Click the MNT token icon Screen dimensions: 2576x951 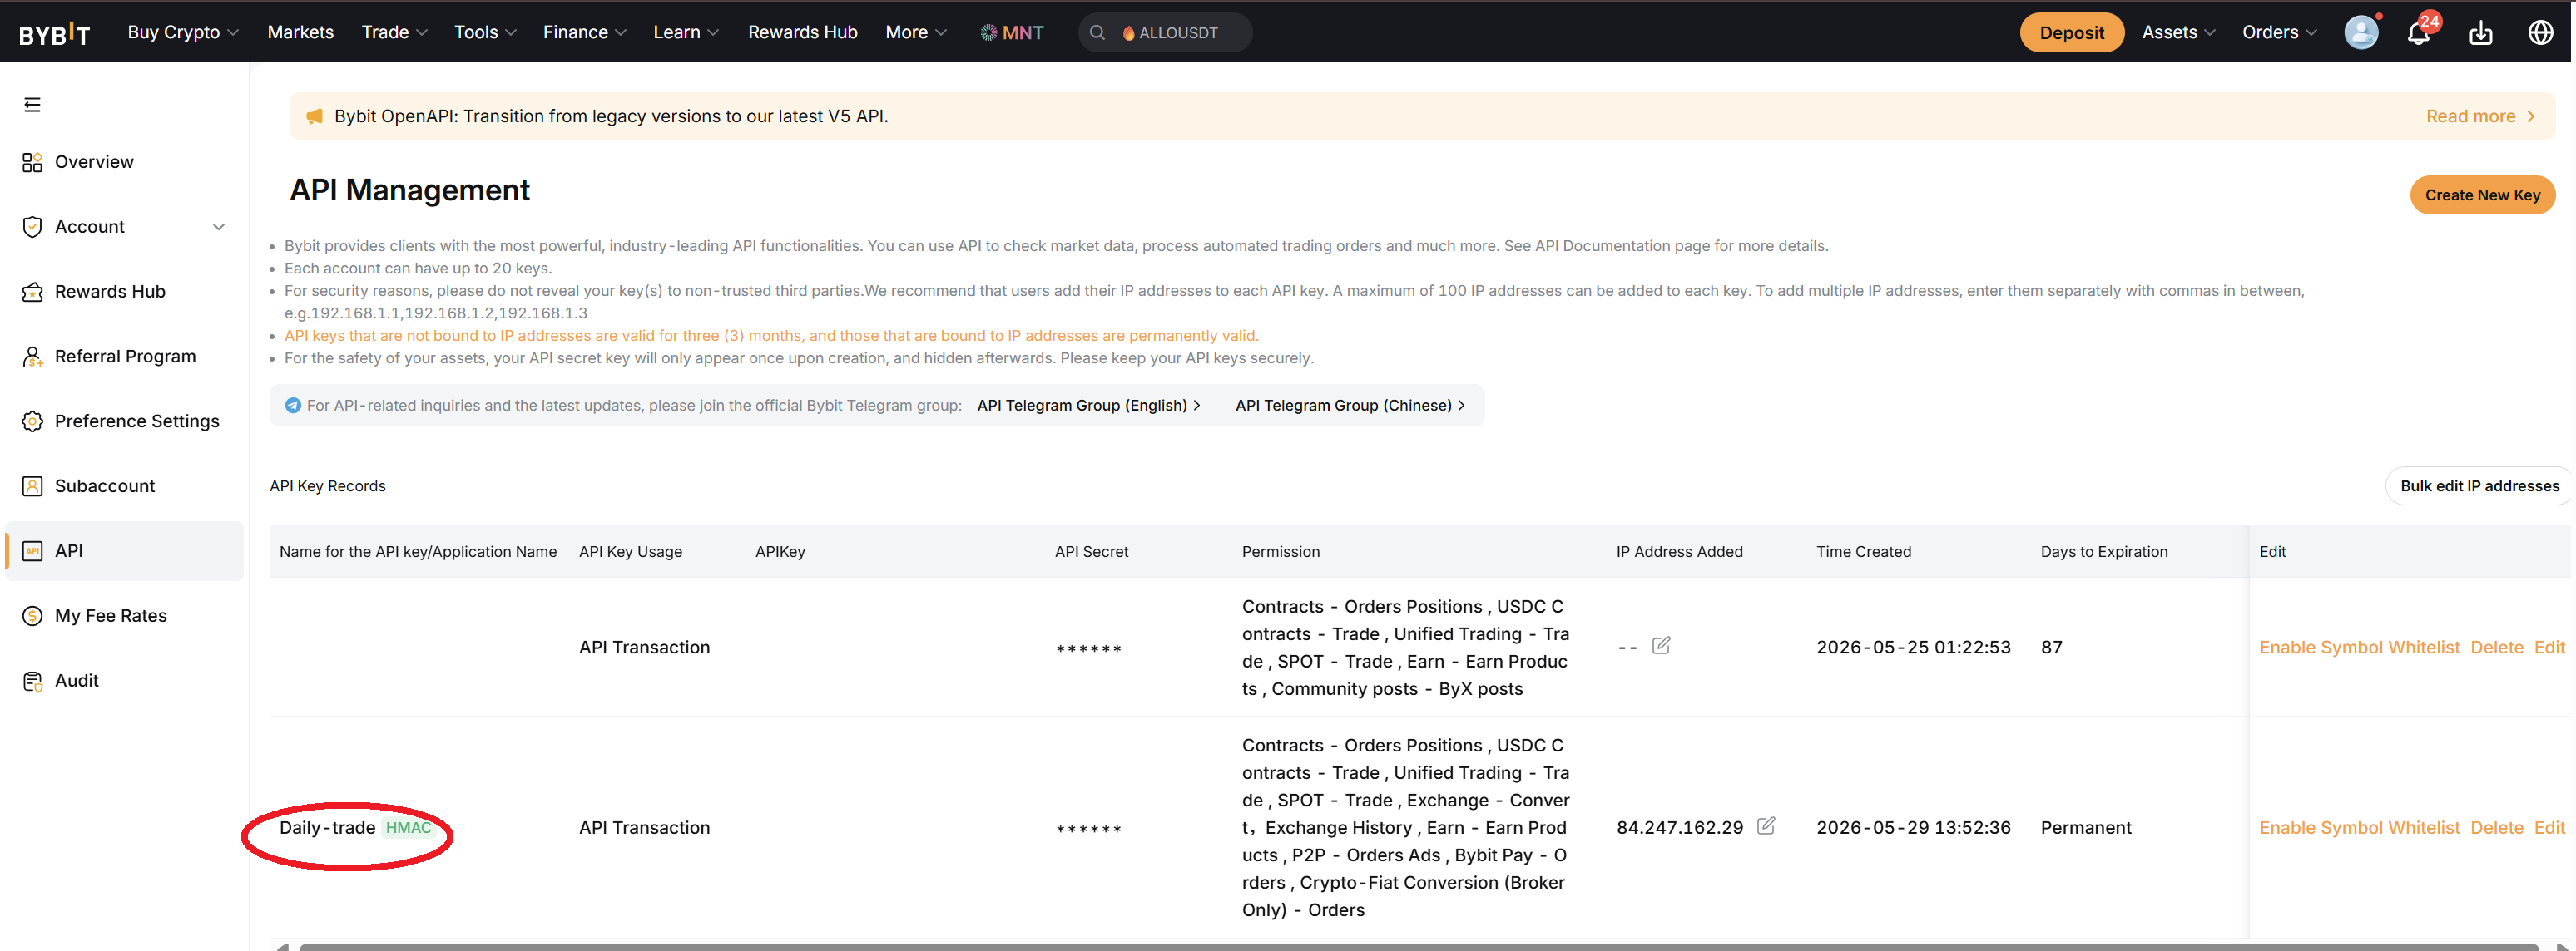[988, 33]
